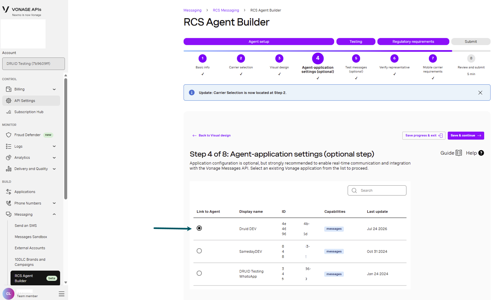Go to step 1 Basic info circle

click(x=203, y=58)
